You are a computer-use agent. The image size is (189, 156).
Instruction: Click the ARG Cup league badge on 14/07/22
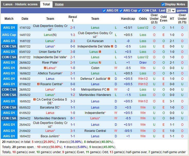pos(9,35)
